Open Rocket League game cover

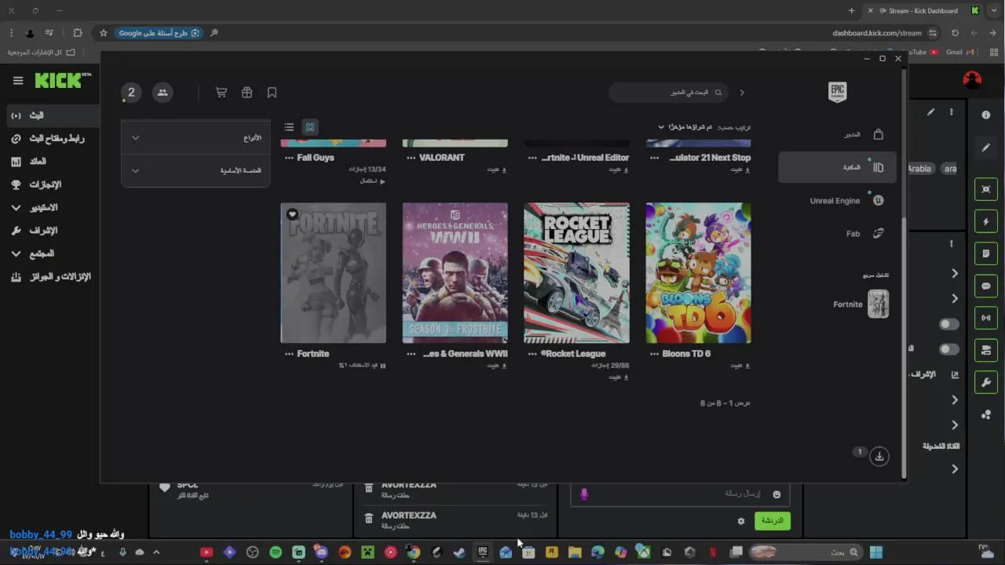[x=576, y=273]
